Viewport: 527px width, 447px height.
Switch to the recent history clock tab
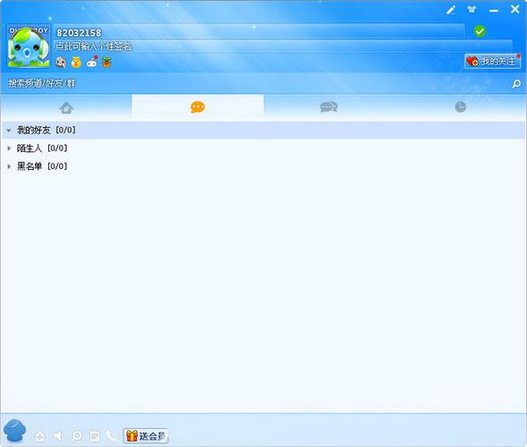[460, 107]
